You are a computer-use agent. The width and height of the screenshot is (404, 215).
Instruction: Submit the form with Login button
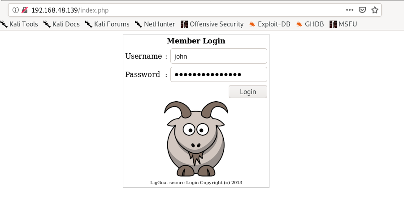click(x=248, y=92)
